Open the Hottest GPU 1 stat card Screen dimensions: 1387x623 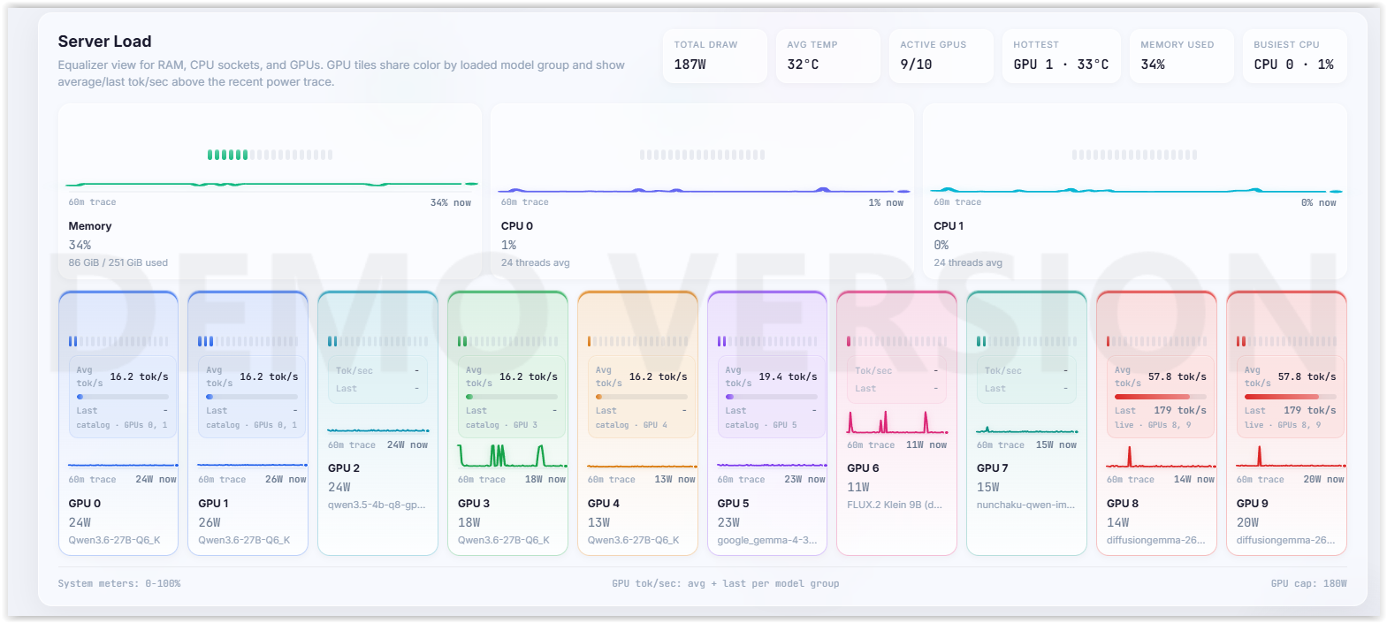pos(1061,56)
